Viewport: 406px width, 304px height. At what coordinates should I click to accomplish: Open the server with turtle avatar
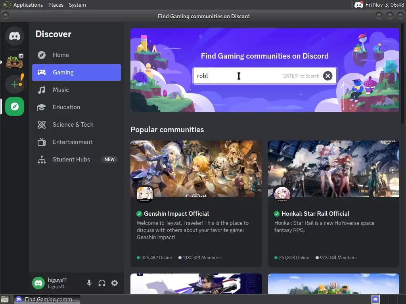[x=15, y=61]
